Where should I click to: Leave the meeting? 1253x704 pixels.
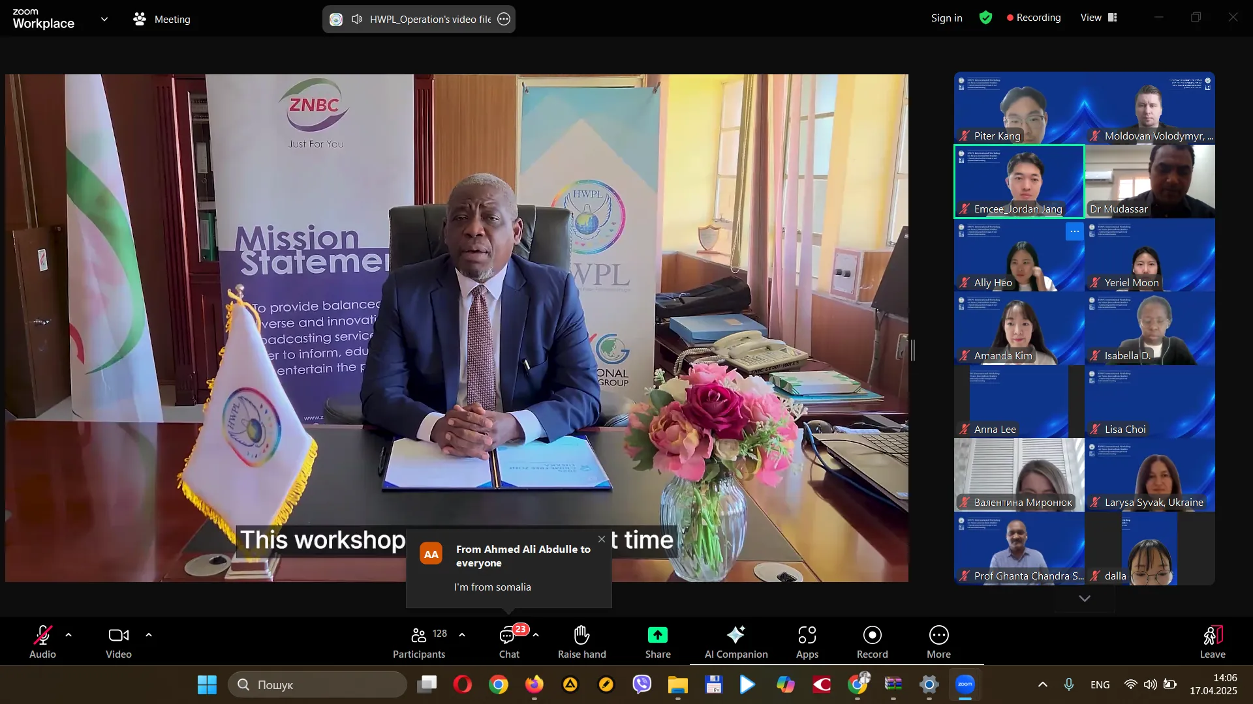coord(1213,642)
